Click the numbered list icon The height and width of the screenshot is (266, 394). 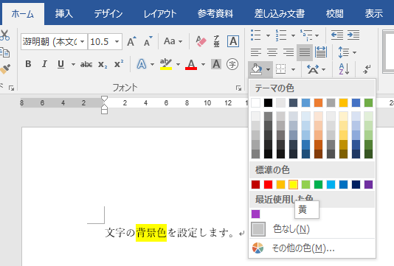[x=281, y=35]
